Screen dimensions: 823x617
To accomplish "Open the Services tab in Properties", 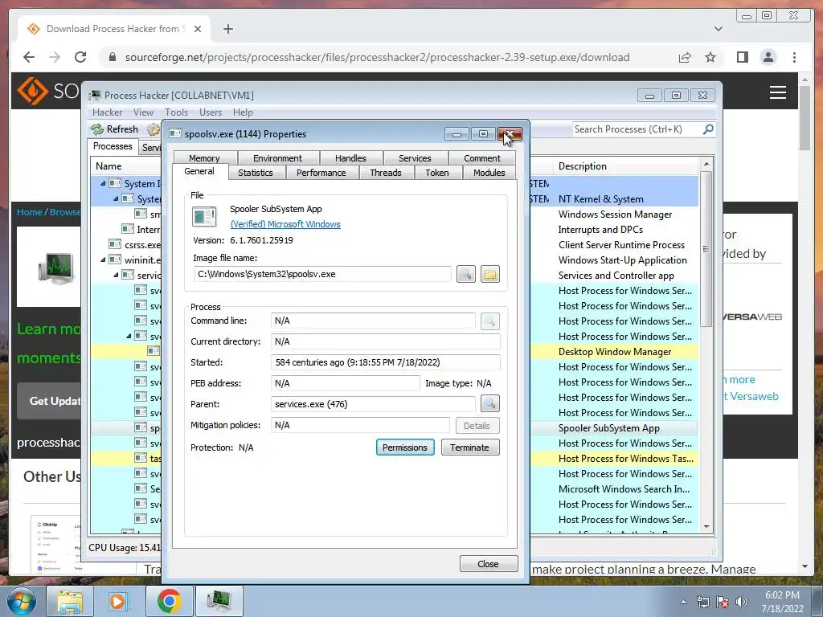I will click(415, 158).
